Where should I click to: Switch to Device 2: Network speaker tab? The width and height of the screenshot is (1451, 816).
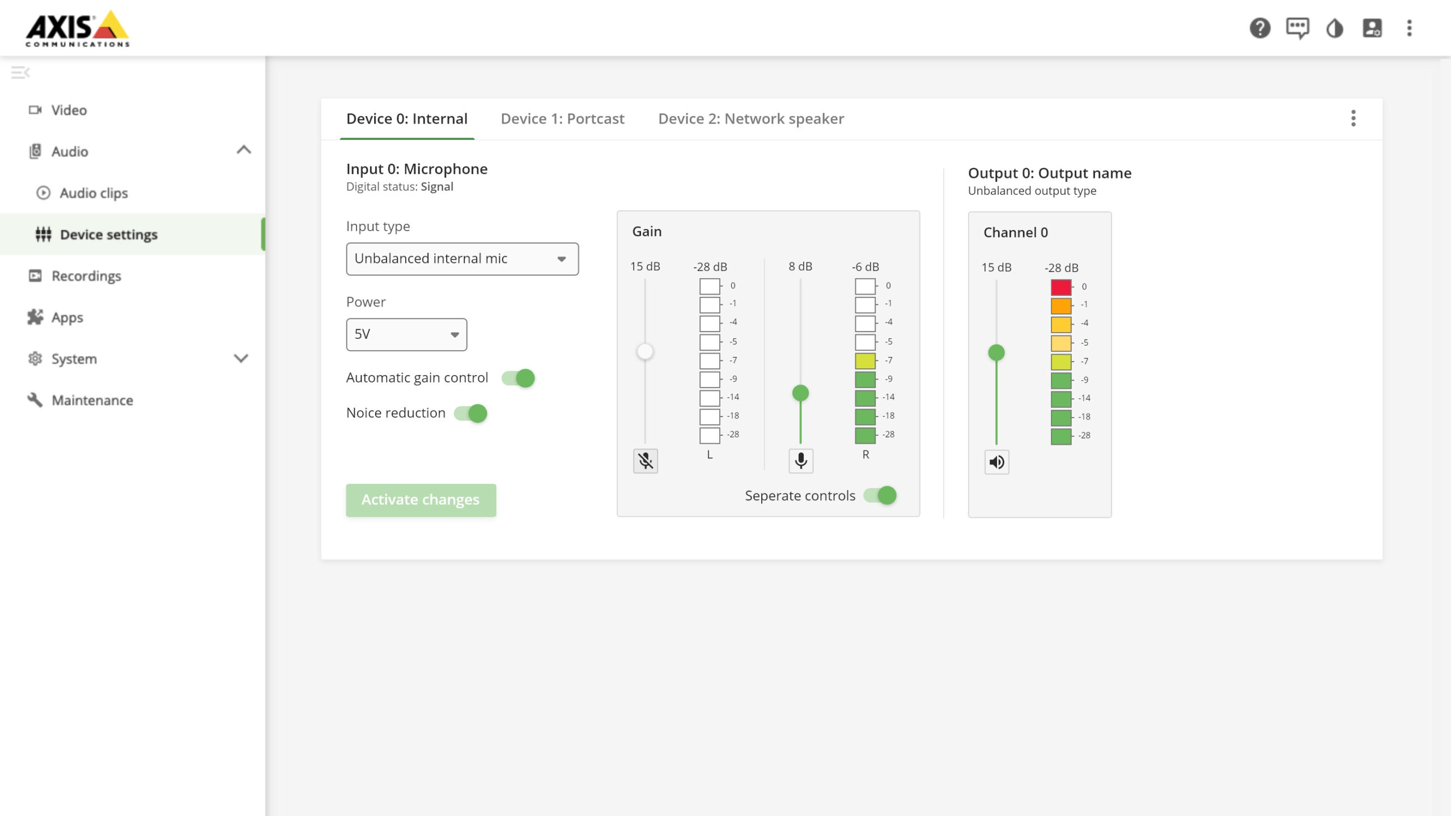coord(751,118)
